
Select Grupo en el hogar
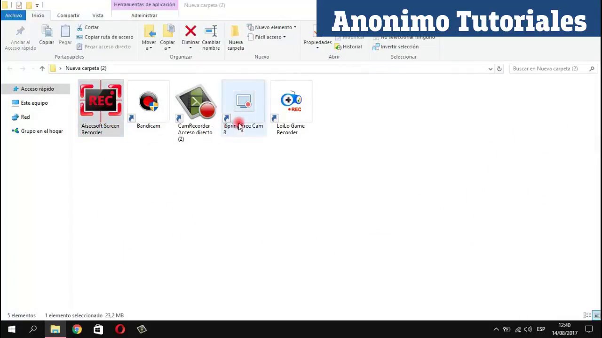pyautogui.click(x=42, y=131)
